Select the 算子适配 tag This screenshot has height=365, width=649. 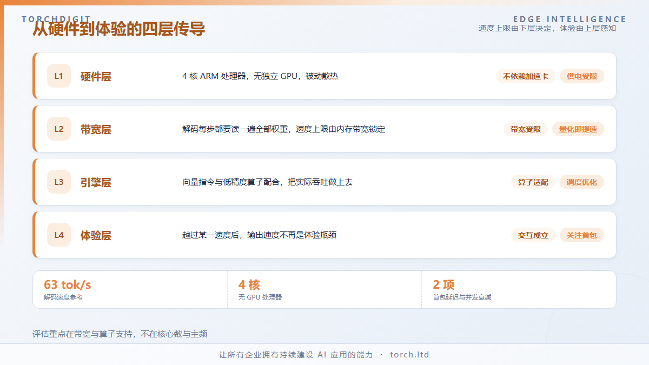533,182
